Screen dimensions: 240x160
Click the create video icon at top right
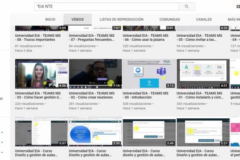[238, 6]
